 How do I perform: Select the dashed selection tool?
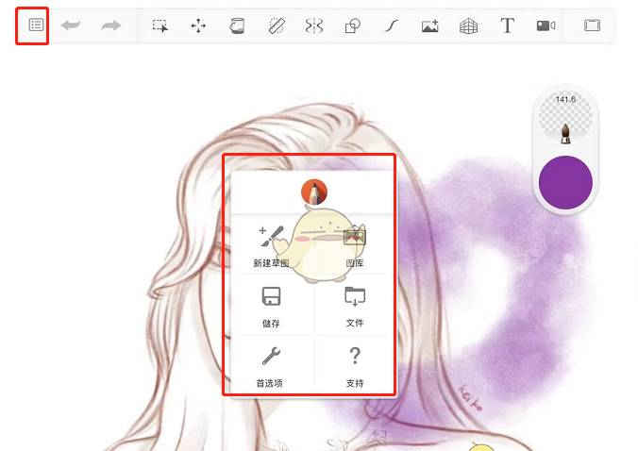[160, 25]
